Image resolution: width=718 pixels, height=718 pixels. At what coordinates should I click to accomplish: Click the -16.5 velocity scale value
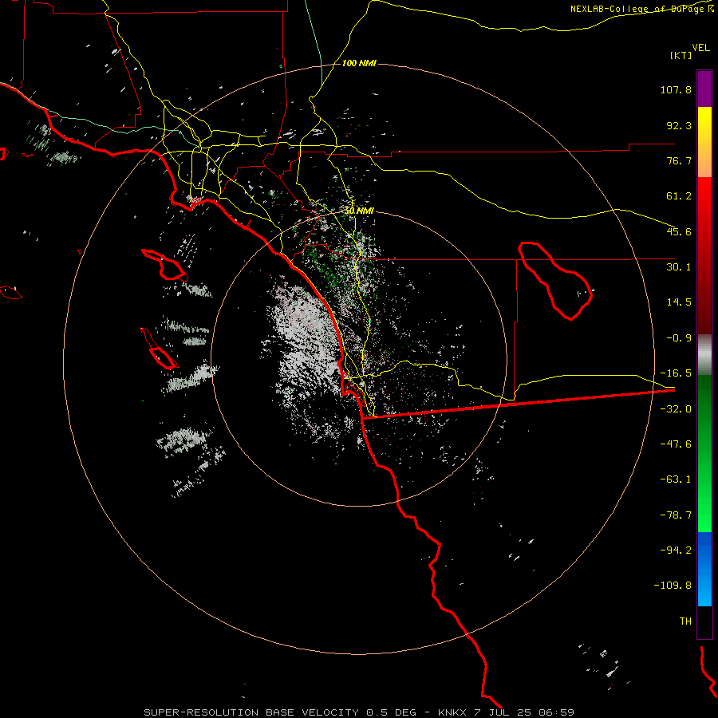click(676, 373)
